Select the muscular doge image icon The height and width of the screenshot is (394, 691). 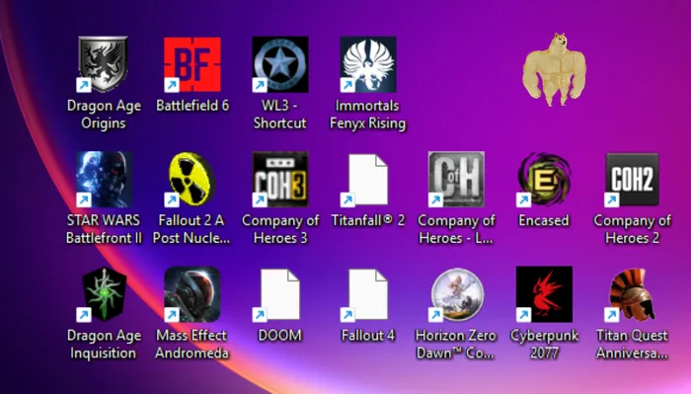554,70
